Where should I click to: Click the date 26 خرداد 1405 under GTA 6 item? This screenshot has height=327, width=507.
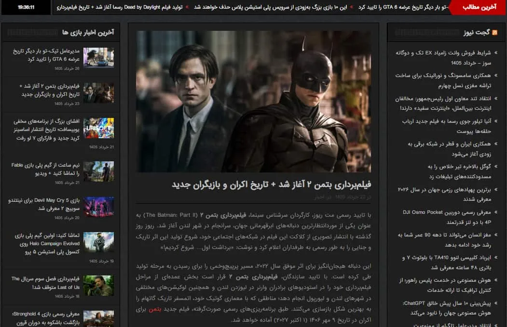coord(67,68)
